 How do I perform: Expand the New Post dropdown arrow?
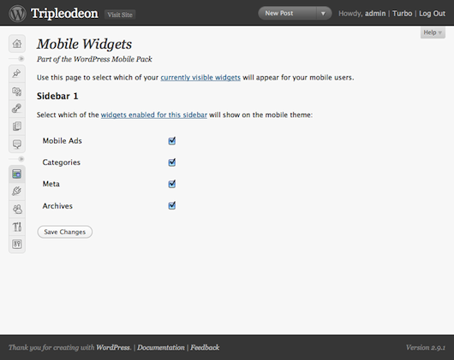point(323,14)
